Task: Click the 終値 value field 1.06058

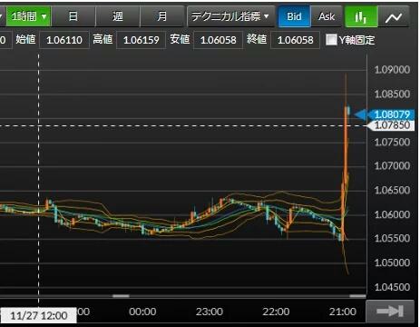Action: click(x=295, y=40)
